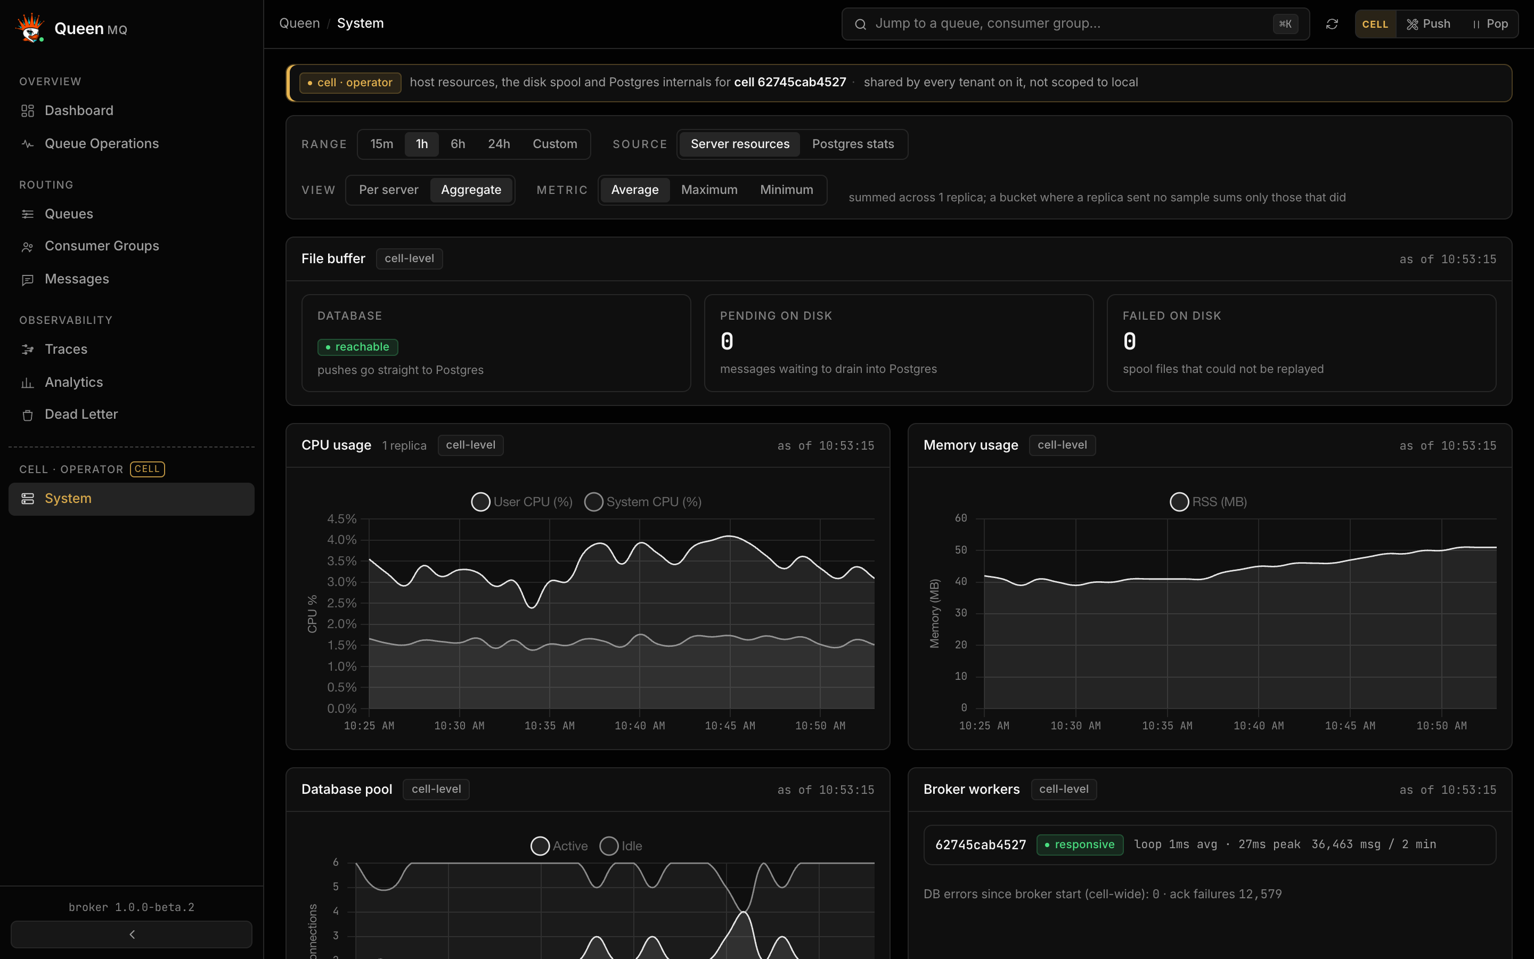Choose the Custom range option

pos(554,144)
